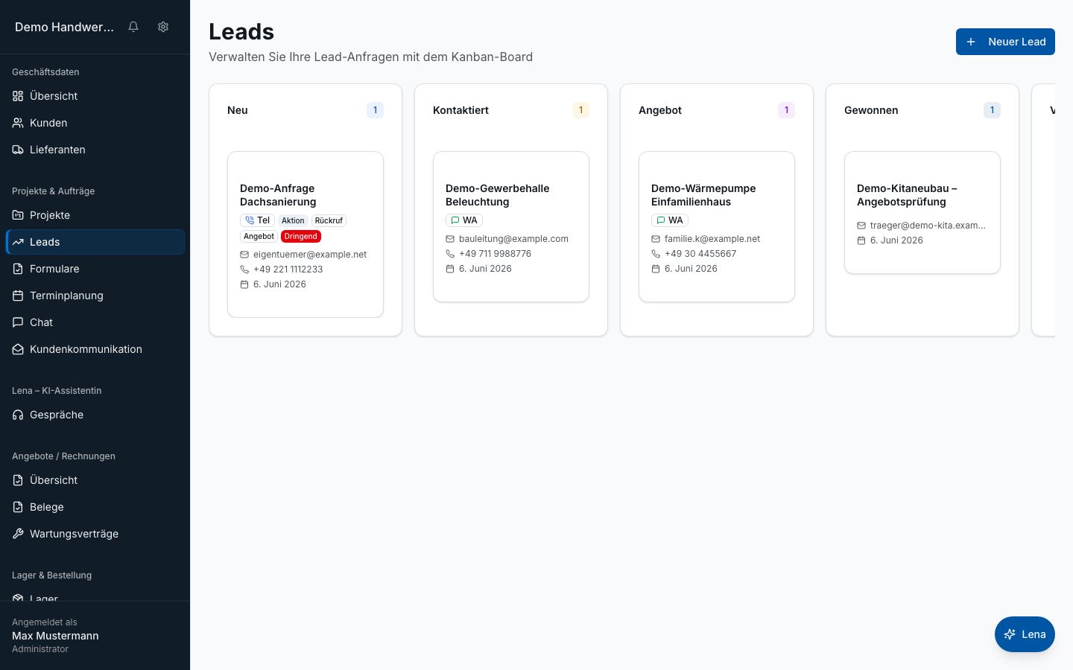The width and height of the screenshot is (1073, 670).
Task: Click the Angebot column count badge
Action: (x=786, y=110)
